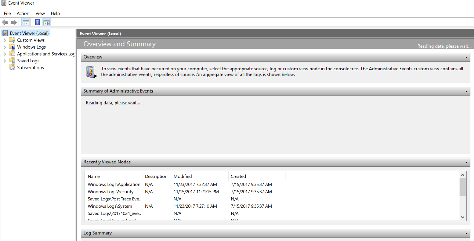This screenshot has height=241, width=474.
Task: Click the blue Help toolbar icon
Action: [x=37, y=22]
